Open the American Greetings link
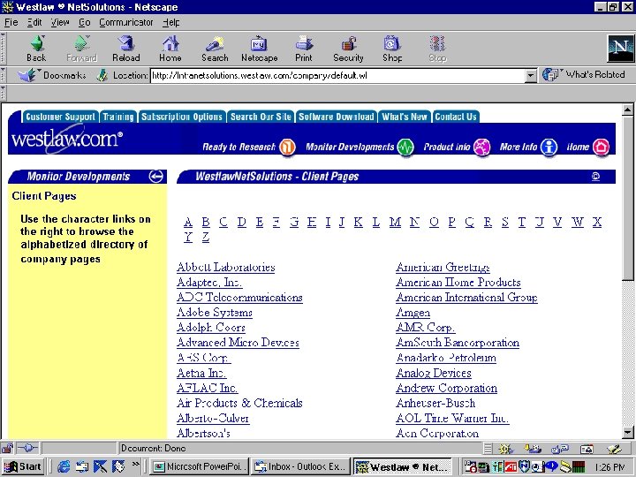The height and width of the screenshot is (477, 636). [x=443, y=268]
